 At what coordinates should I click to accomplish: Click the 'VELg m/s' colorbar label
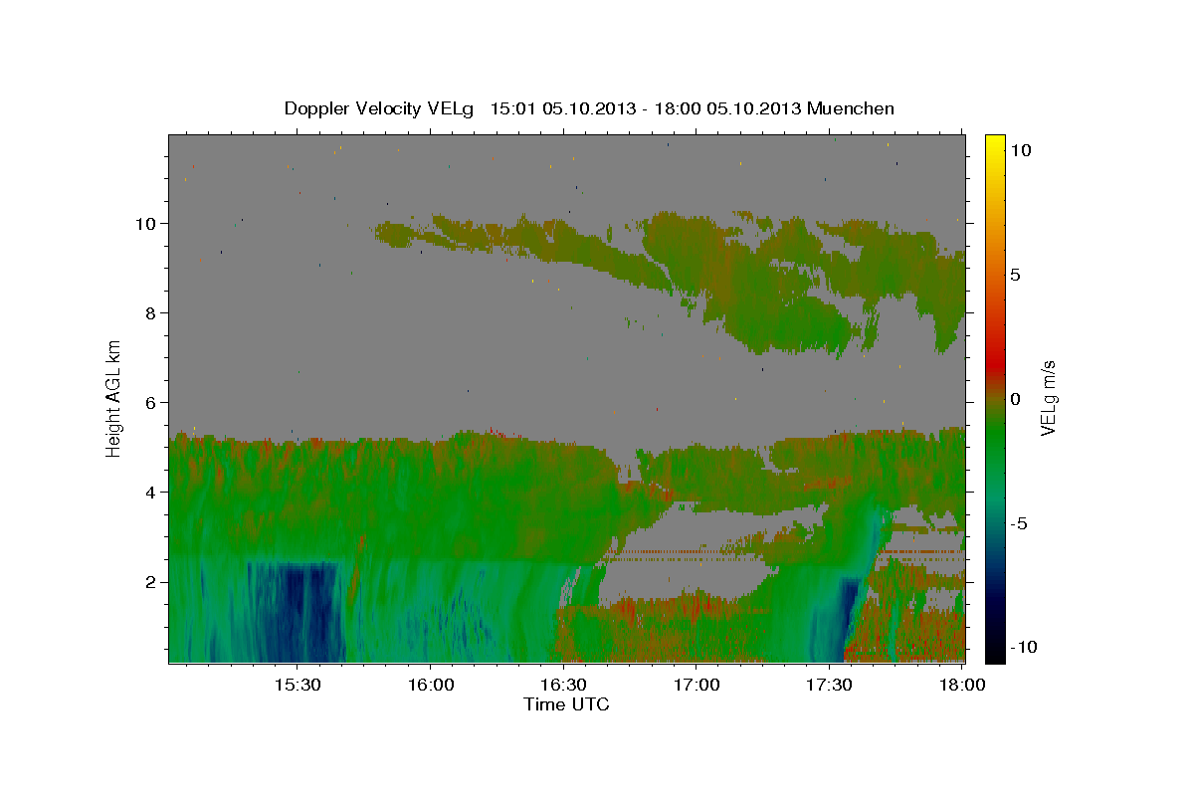[1048, 398]
